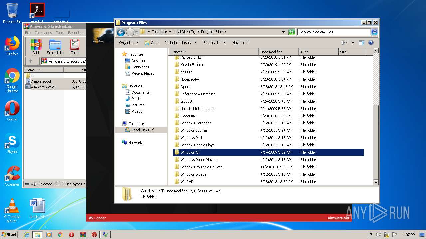This screenshot has height=239, width=426.
Task: Open the Share with dropdown
Action: [214, 43]
